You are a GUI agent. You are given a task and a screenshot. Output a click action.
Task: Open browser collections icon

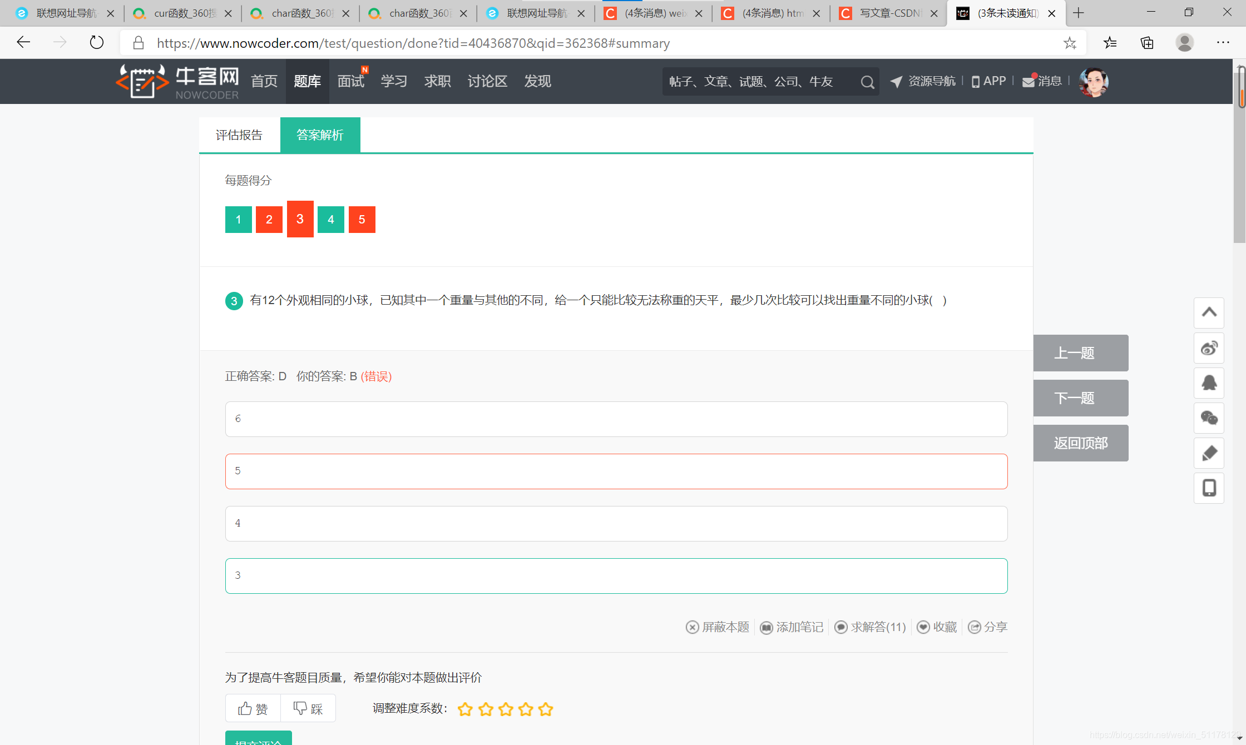(1147, 42)
